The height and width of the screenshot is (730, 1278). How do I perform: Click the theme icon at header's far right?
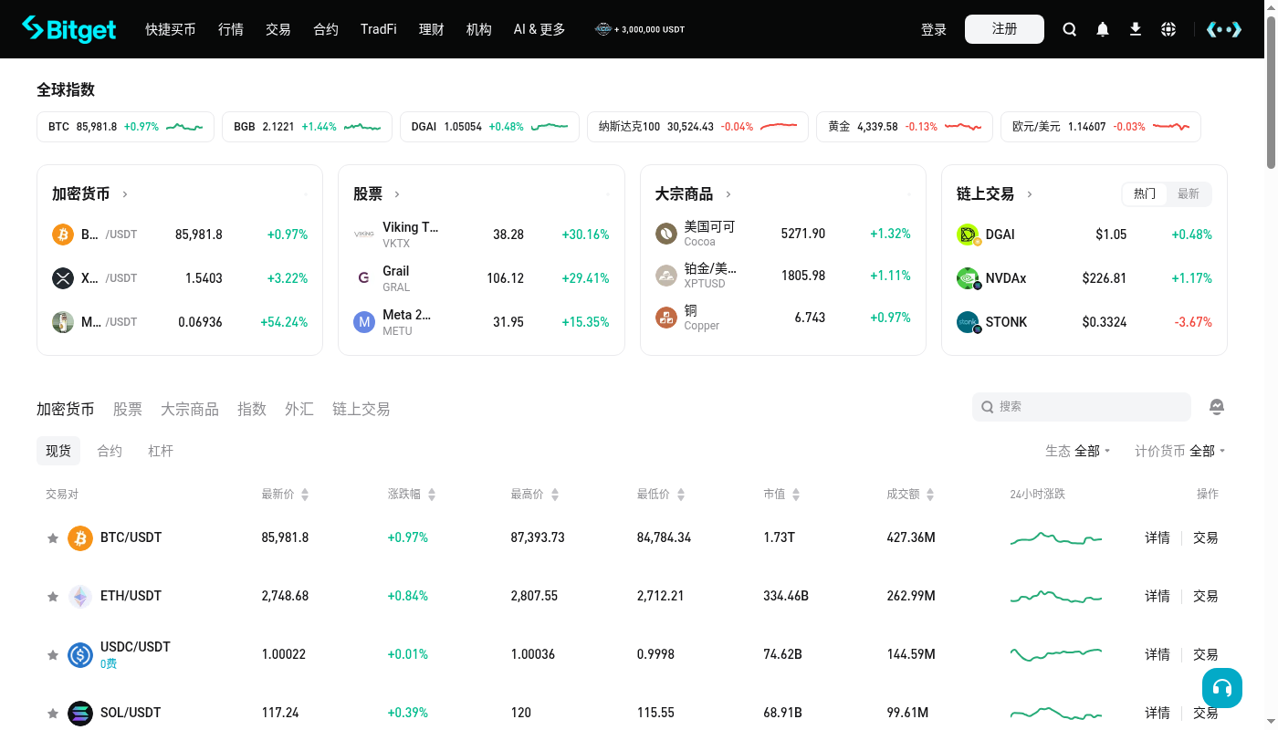[1224, 29]
